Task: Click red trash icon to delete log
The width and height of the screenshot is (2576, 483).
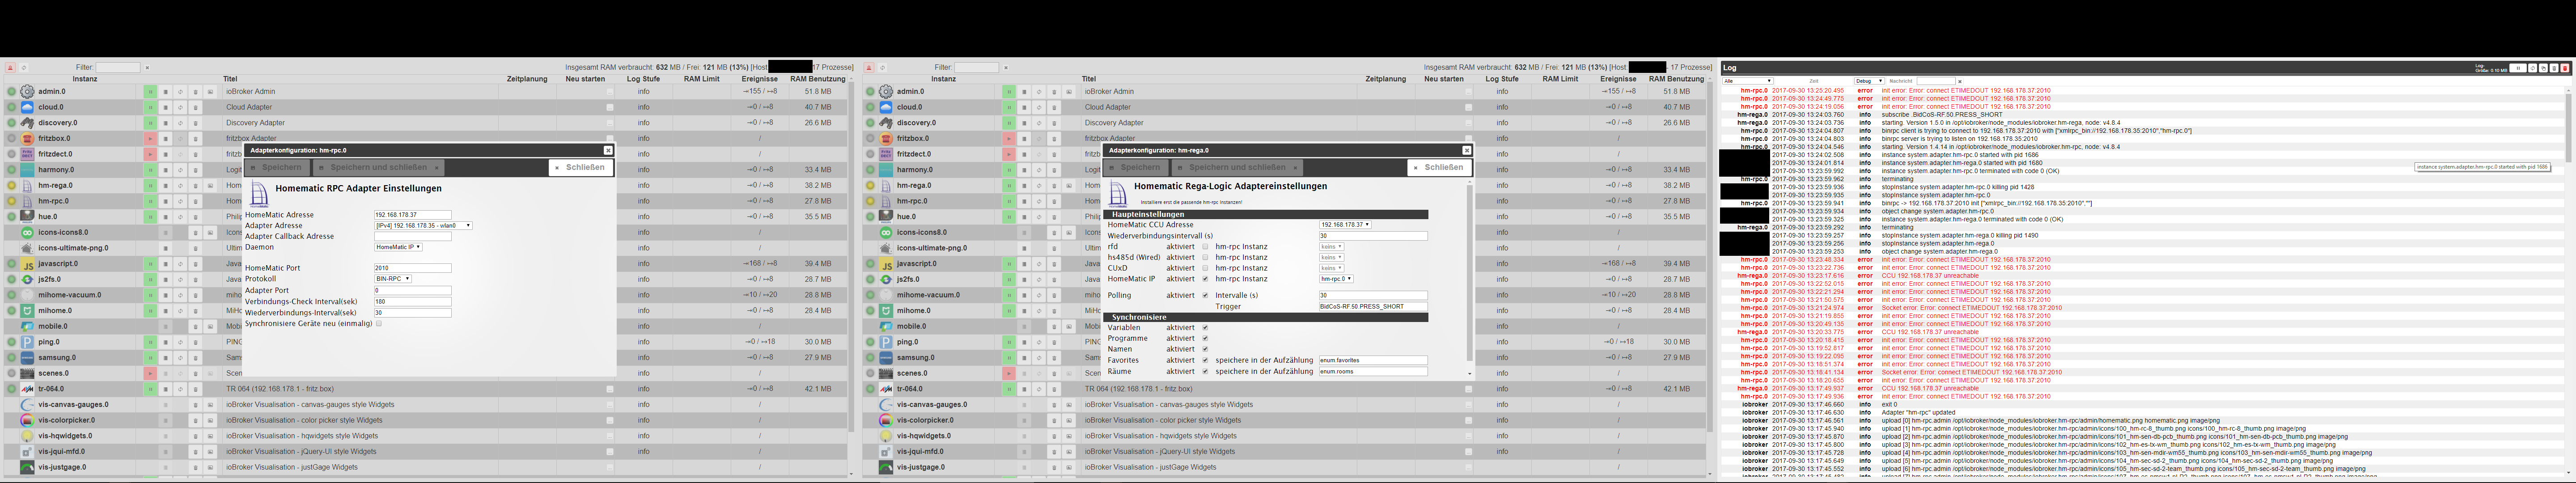Action: click(2565, 68)
